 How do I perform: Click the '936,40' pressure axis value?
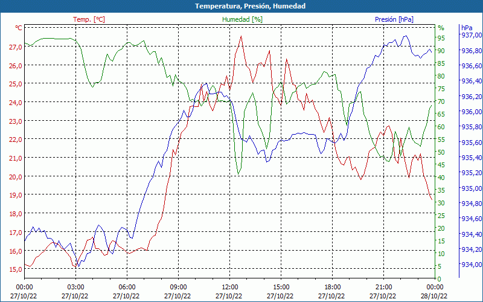pos(472,81)
